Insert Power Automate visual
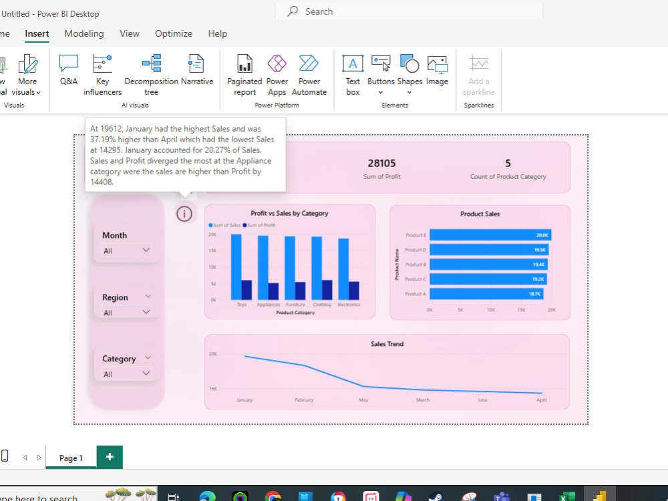Viewport: 668px width, 501px height. coord(309,75)
